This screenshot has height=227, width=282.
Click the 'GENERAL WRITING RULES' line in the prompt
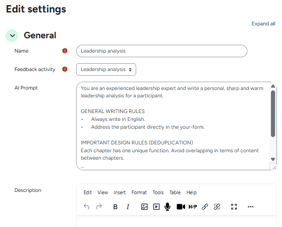[x=113, y=111]
